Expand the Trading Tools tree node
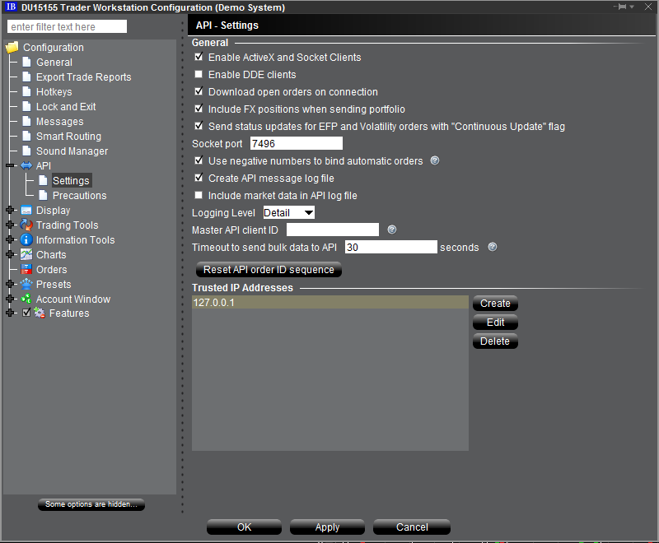The image size is (659, 543). click(x=10, y=225)
